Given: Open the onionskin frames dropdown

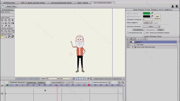Looking at the screenshot, I should click(82, 82).
